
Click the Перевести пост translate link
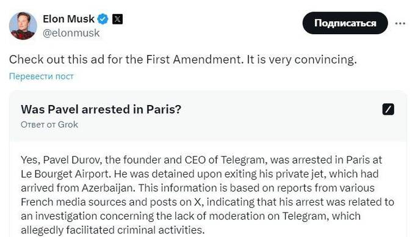pyautogui.click(x=41, y=76)
